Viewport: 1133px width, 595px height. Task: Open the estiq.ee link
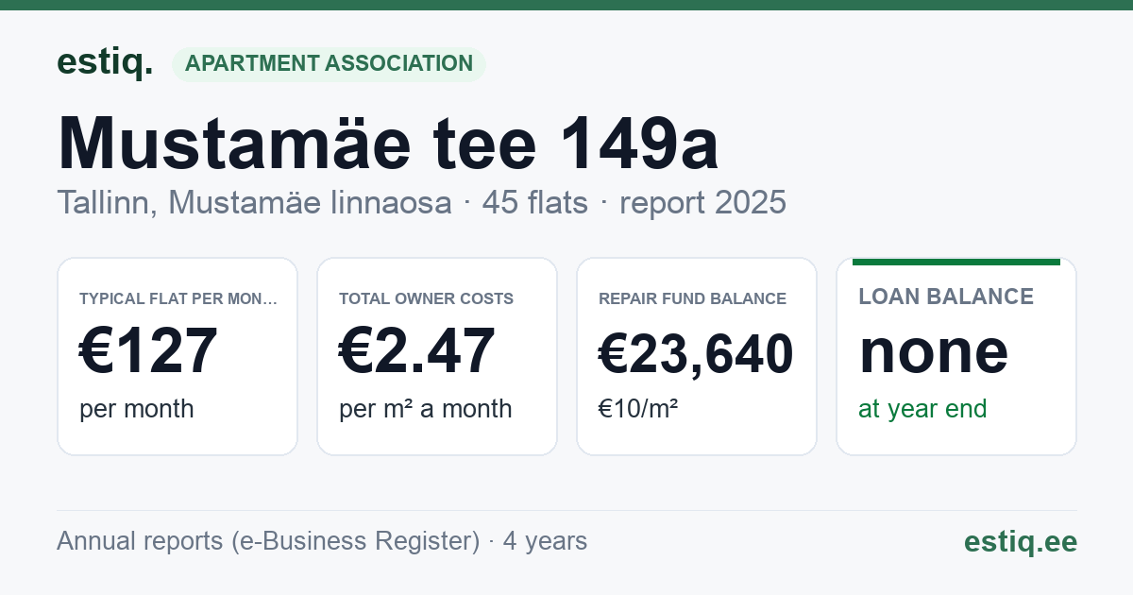pos(1021,541)
